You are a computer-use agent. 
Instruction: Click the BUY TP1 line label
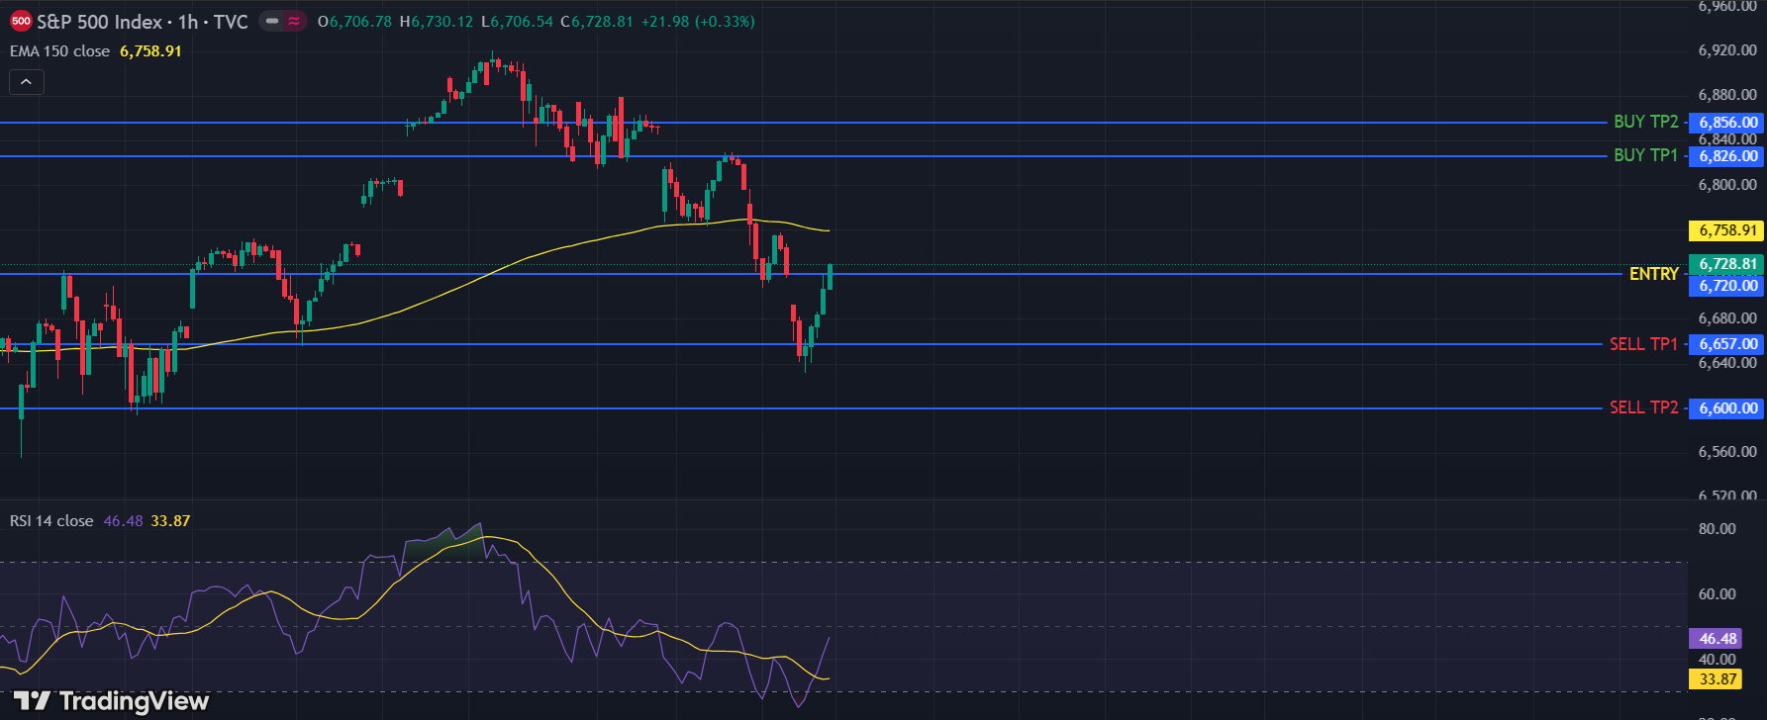[1645, 155]
